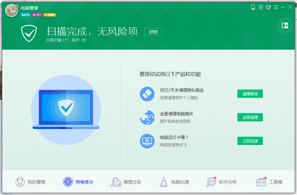This screenshot has width=297, height=195.
Task: Switch to 我的管家 tab
Action: (31, 182)
